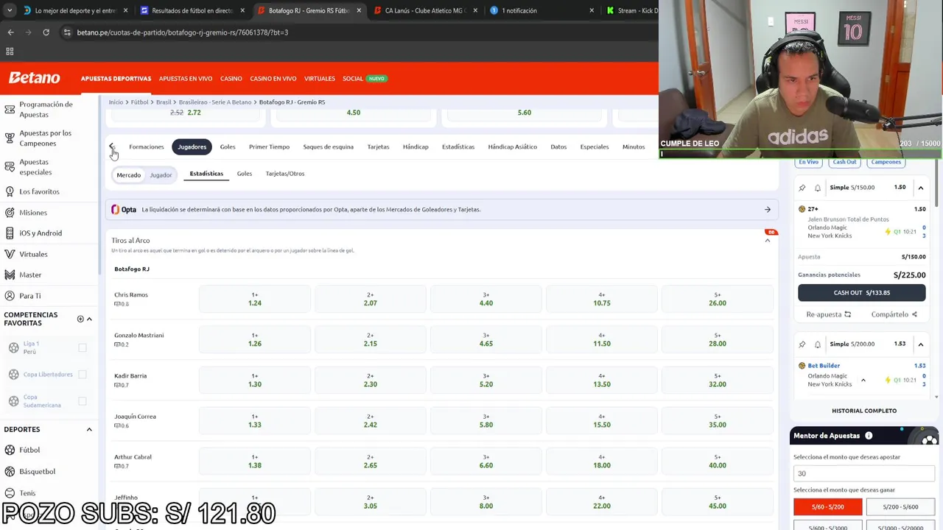
Task: Bet Chris Ramos 1+ at 1.24
Action: (x=255, y=299)
